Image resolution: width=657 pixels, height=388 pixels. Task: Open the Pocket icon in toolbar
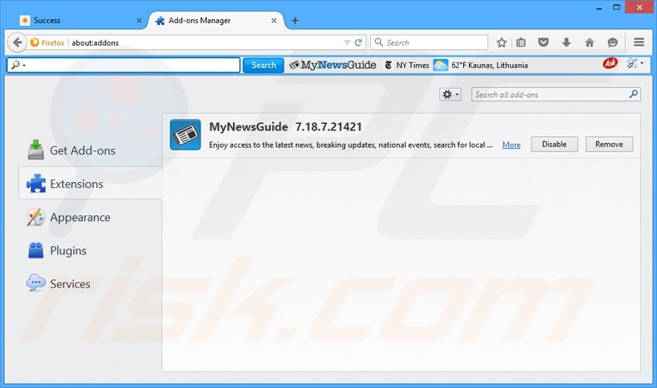click(x=543, y=42)
